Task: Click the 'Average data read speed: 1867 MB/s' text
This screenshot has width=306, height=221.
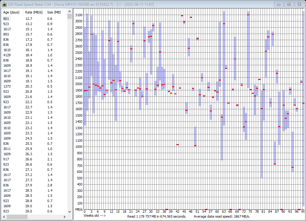Action: [x=222, y=216]
